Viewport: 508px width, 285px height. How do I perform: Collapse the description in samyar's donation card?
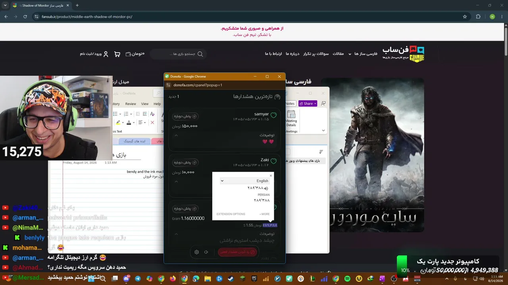pos(176,135)
